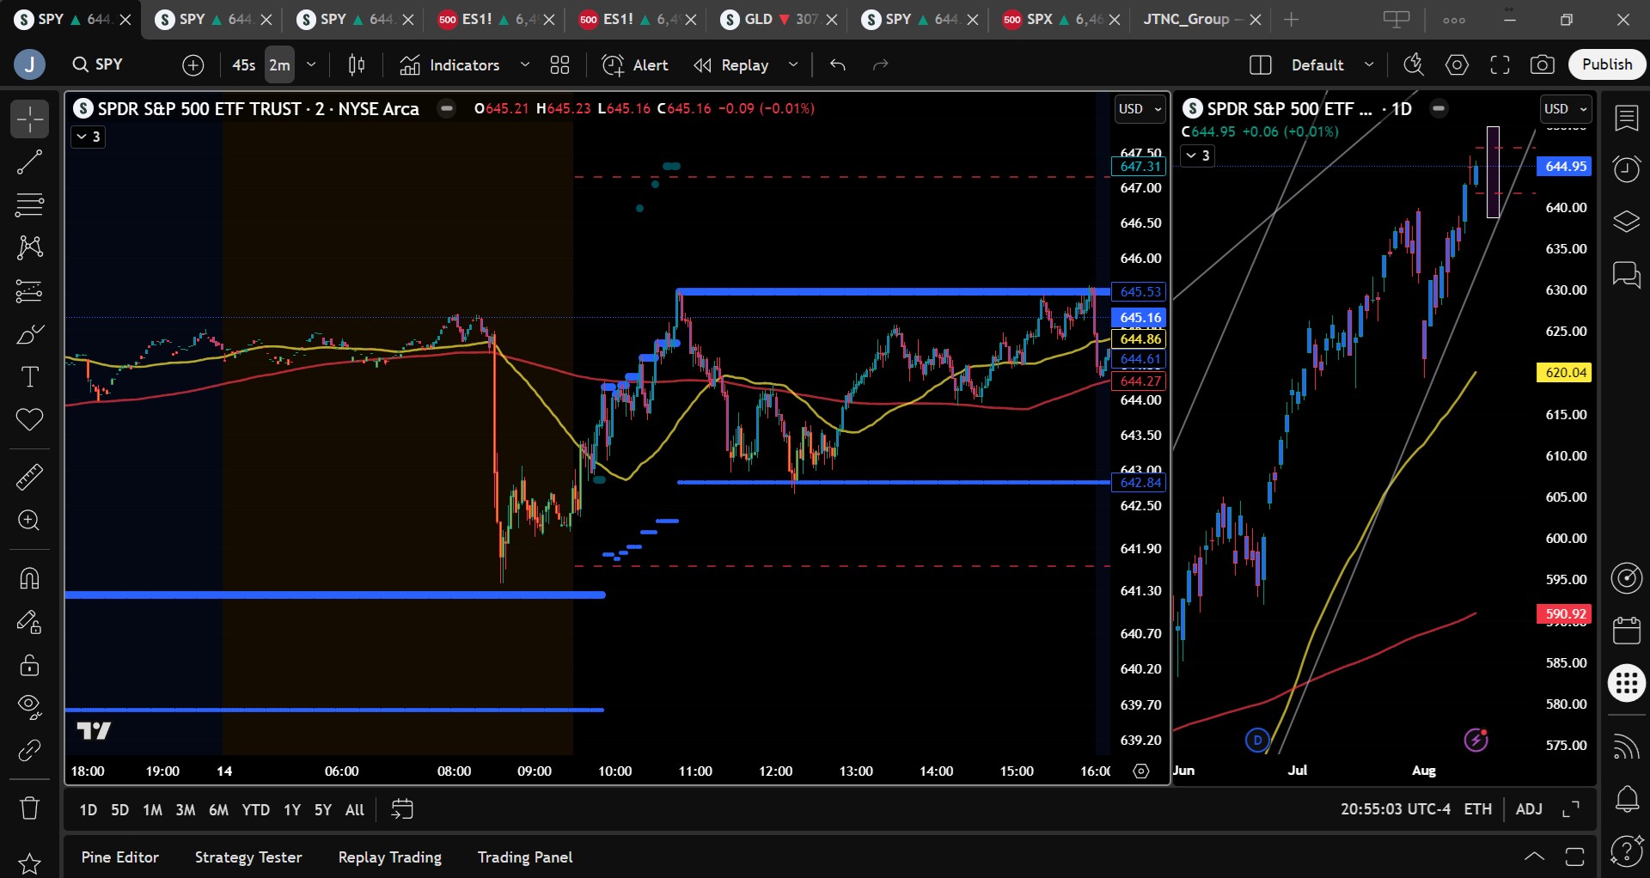This screenshot has width=1650, height=878.
Task: Click the Publish button
Action: pyautogui.click(x=1607, y=64)
